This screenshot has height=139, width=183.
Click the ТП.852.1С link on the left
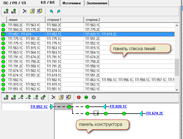click(x=39, y=107)
